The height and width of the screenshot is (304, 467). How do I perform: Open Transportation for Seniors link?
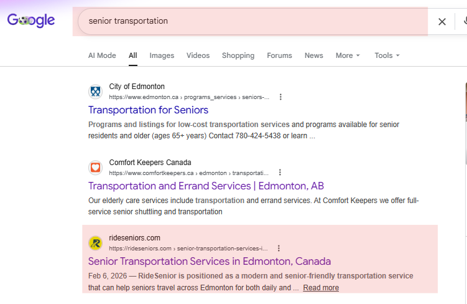(148, 110)
